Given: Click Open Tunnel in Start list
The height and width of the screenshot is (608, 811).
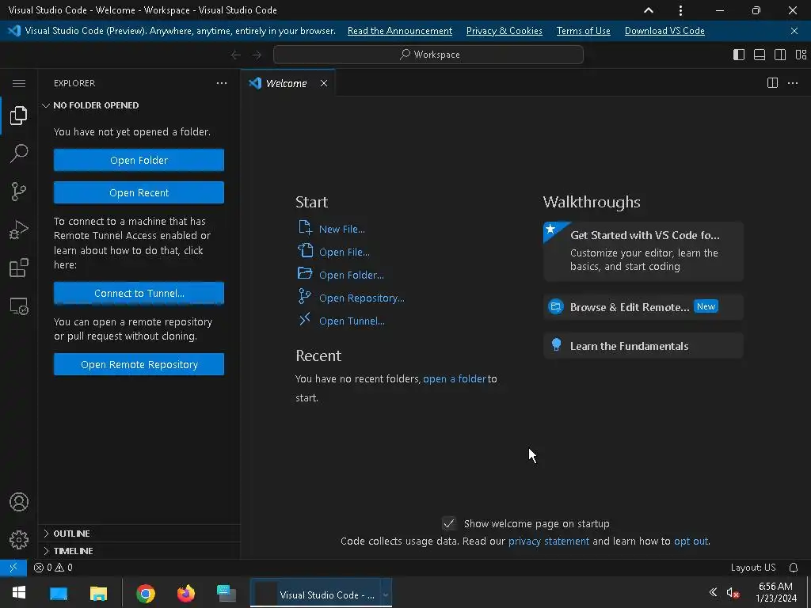Looking at the screenshot, I should (x=352, y=321).
